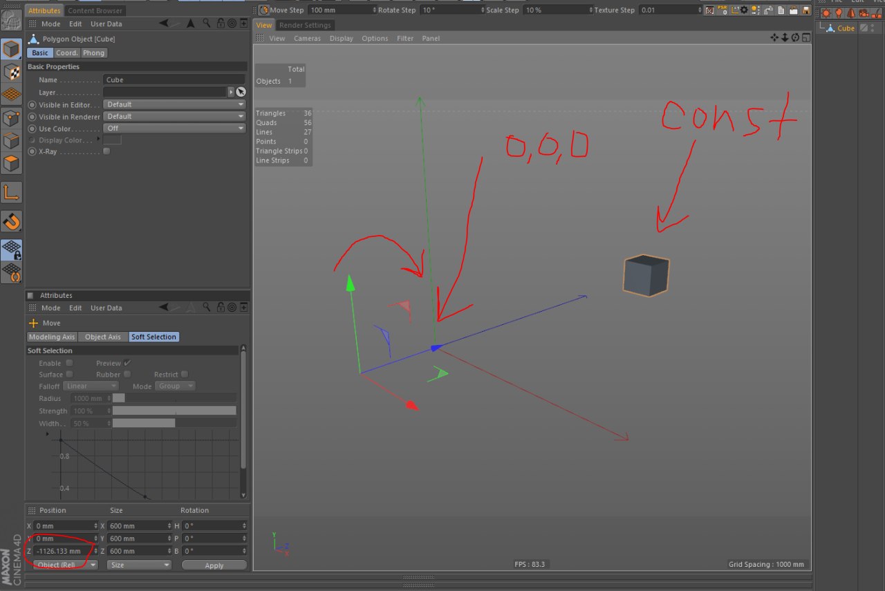
Task: Toggle the Soft Selection Enable checkbox
Action: 69,363
